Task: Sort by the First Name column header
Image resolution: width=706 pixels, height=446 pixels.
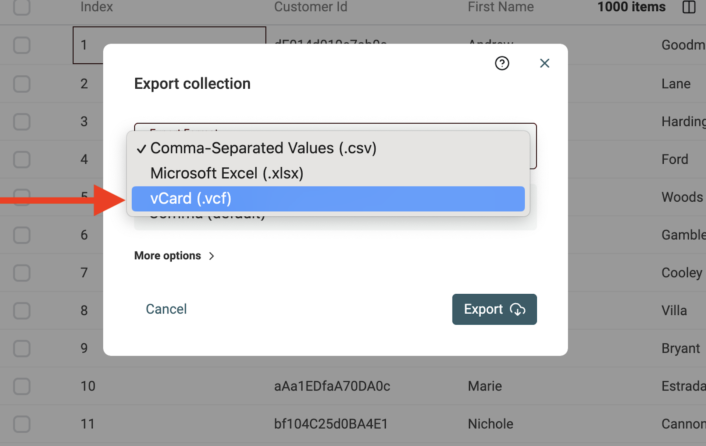Action: coord(501,7)
